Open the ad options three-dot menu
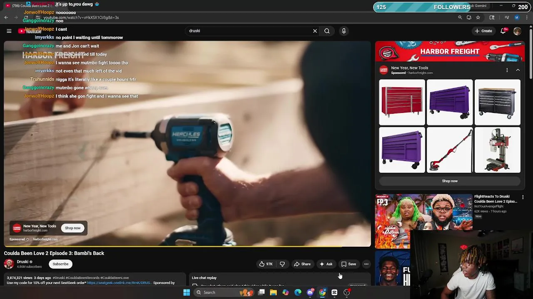The image size is (533, 299). [x=507, y=70]
